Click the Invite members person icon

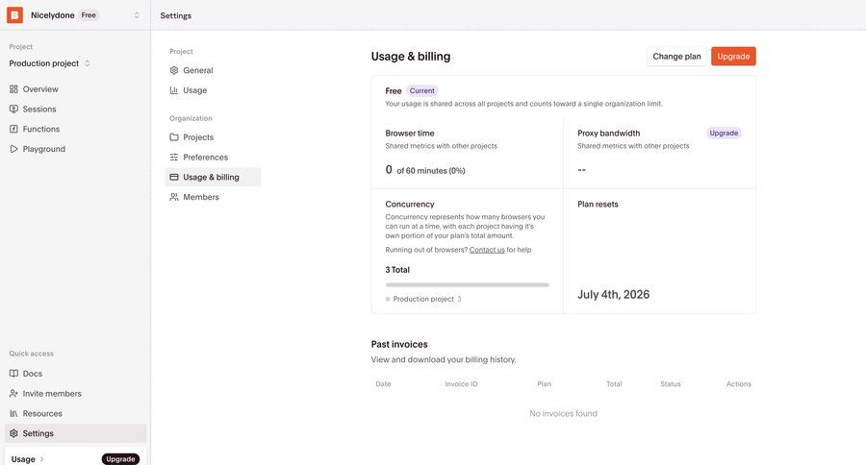pos(13,393)
